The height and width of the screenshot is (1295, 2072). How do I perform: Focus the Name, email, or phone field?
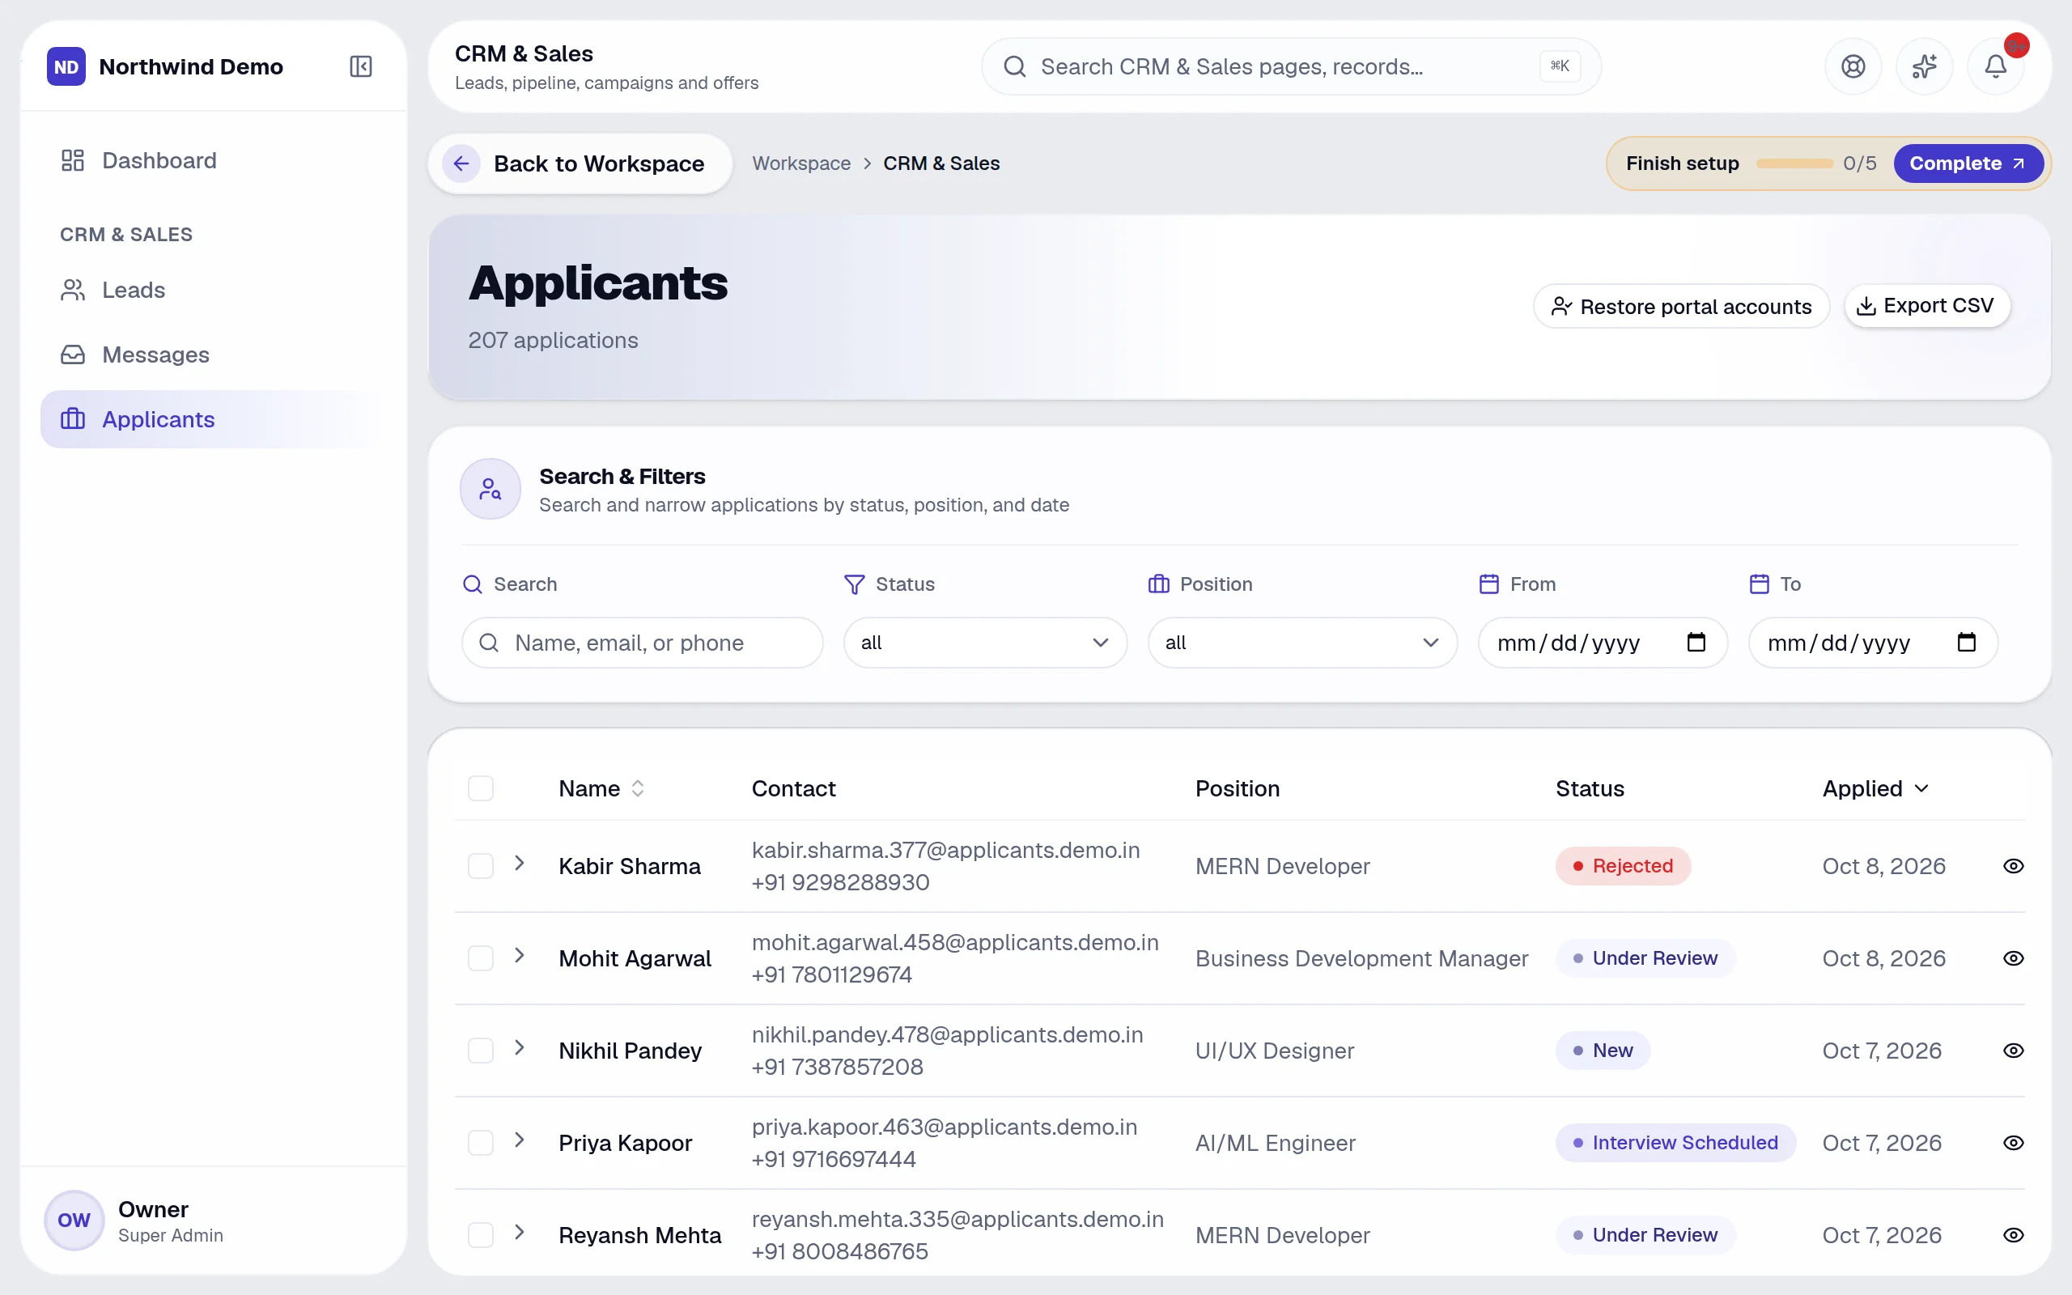pyautogui.click(x=642, y=643)
